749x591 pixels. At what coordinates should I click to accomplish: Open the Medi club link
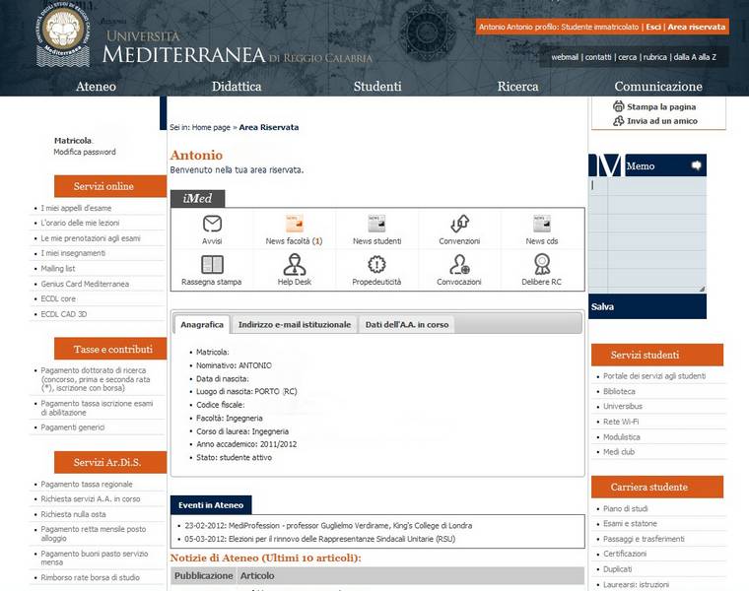click(x=619, y=451)
